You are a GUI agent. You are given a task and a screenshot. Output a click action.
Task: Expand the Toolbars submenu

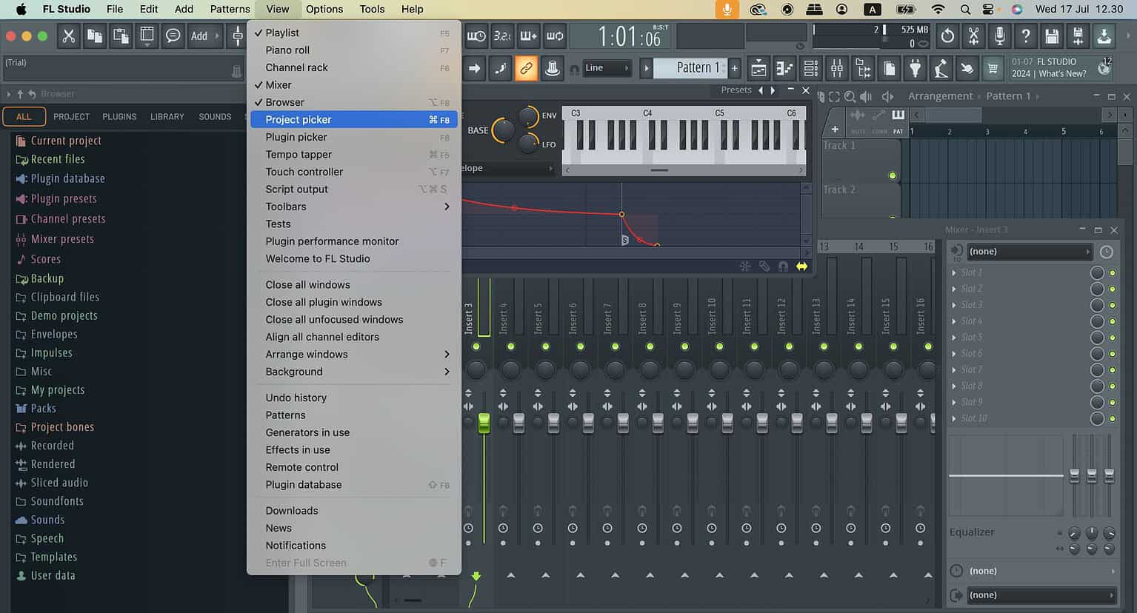[285, 207]
